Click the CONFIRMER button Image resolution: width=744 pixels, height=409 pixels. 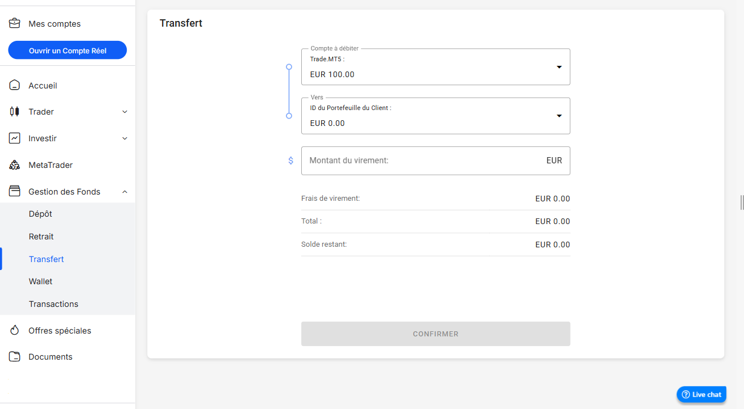pos(435,334)
